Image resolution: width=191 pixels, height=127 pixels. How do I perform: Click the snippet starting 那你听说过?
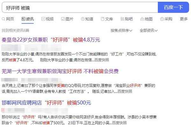point(79,120)
